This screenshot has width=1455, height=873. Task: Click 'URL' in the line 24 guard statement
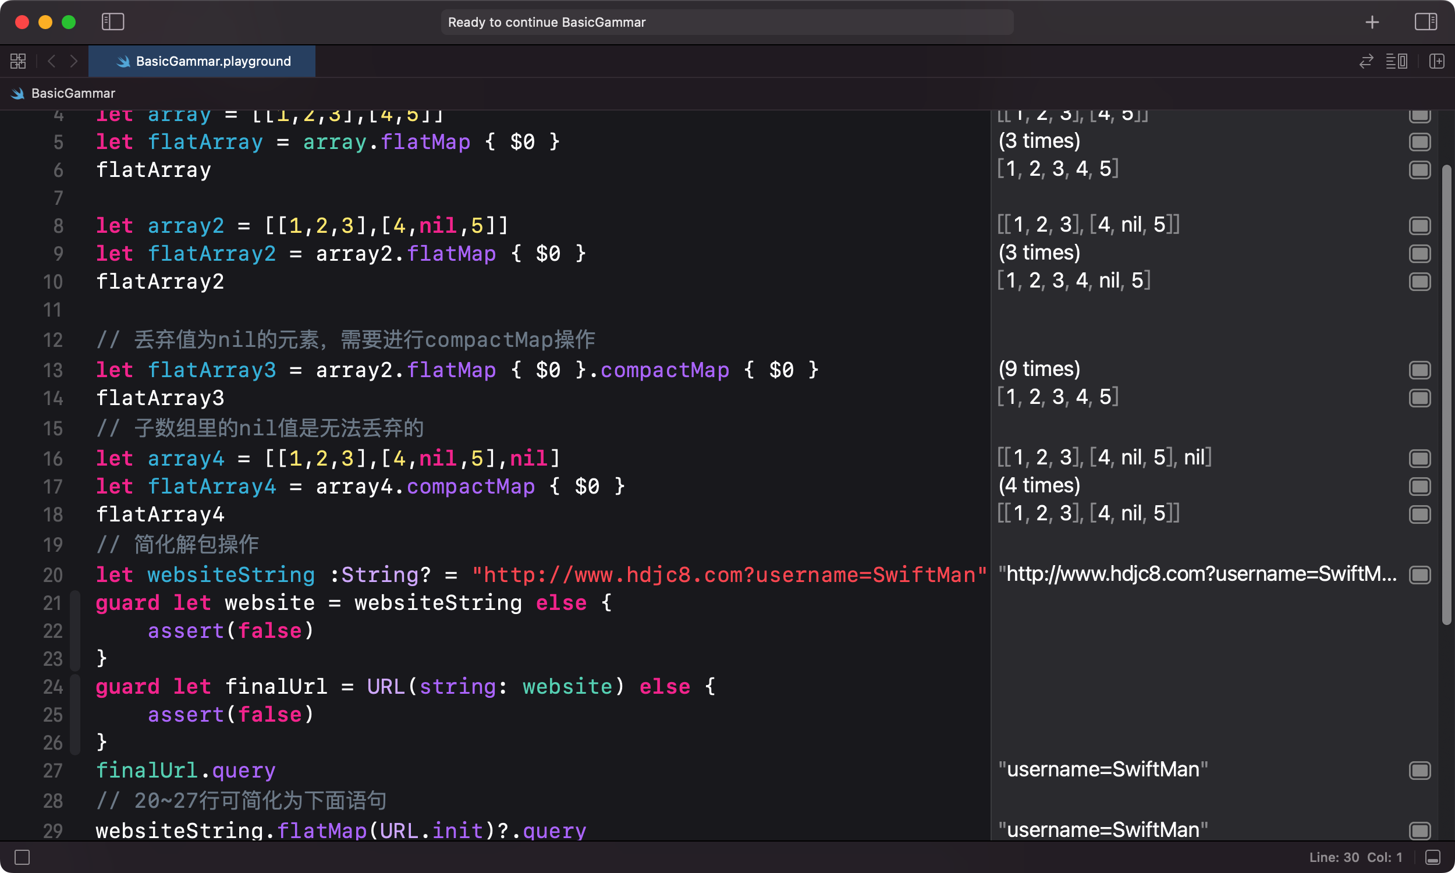pyautogui.click(x=386, y=687)
